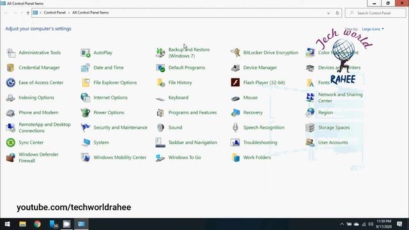Open Windows Defender Firewall icon
The image size is (409, 230).
coord(11,158)
